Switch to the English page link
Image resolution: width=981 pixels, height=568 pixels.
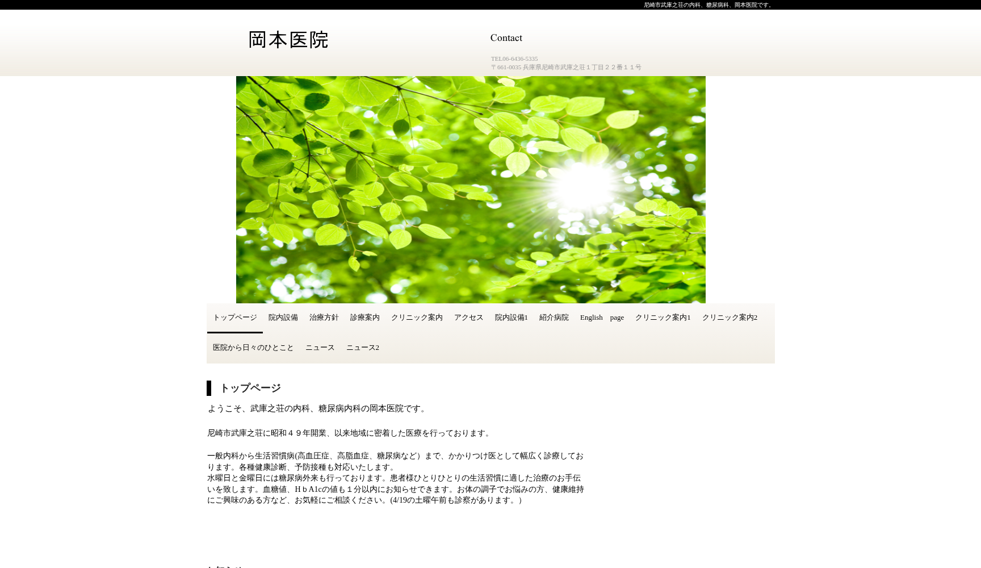[601, 318]
